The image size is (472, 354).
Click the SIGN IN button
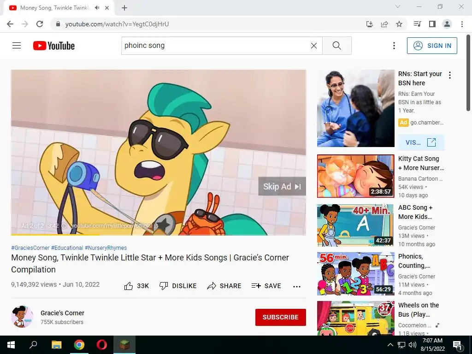point(432,46)
